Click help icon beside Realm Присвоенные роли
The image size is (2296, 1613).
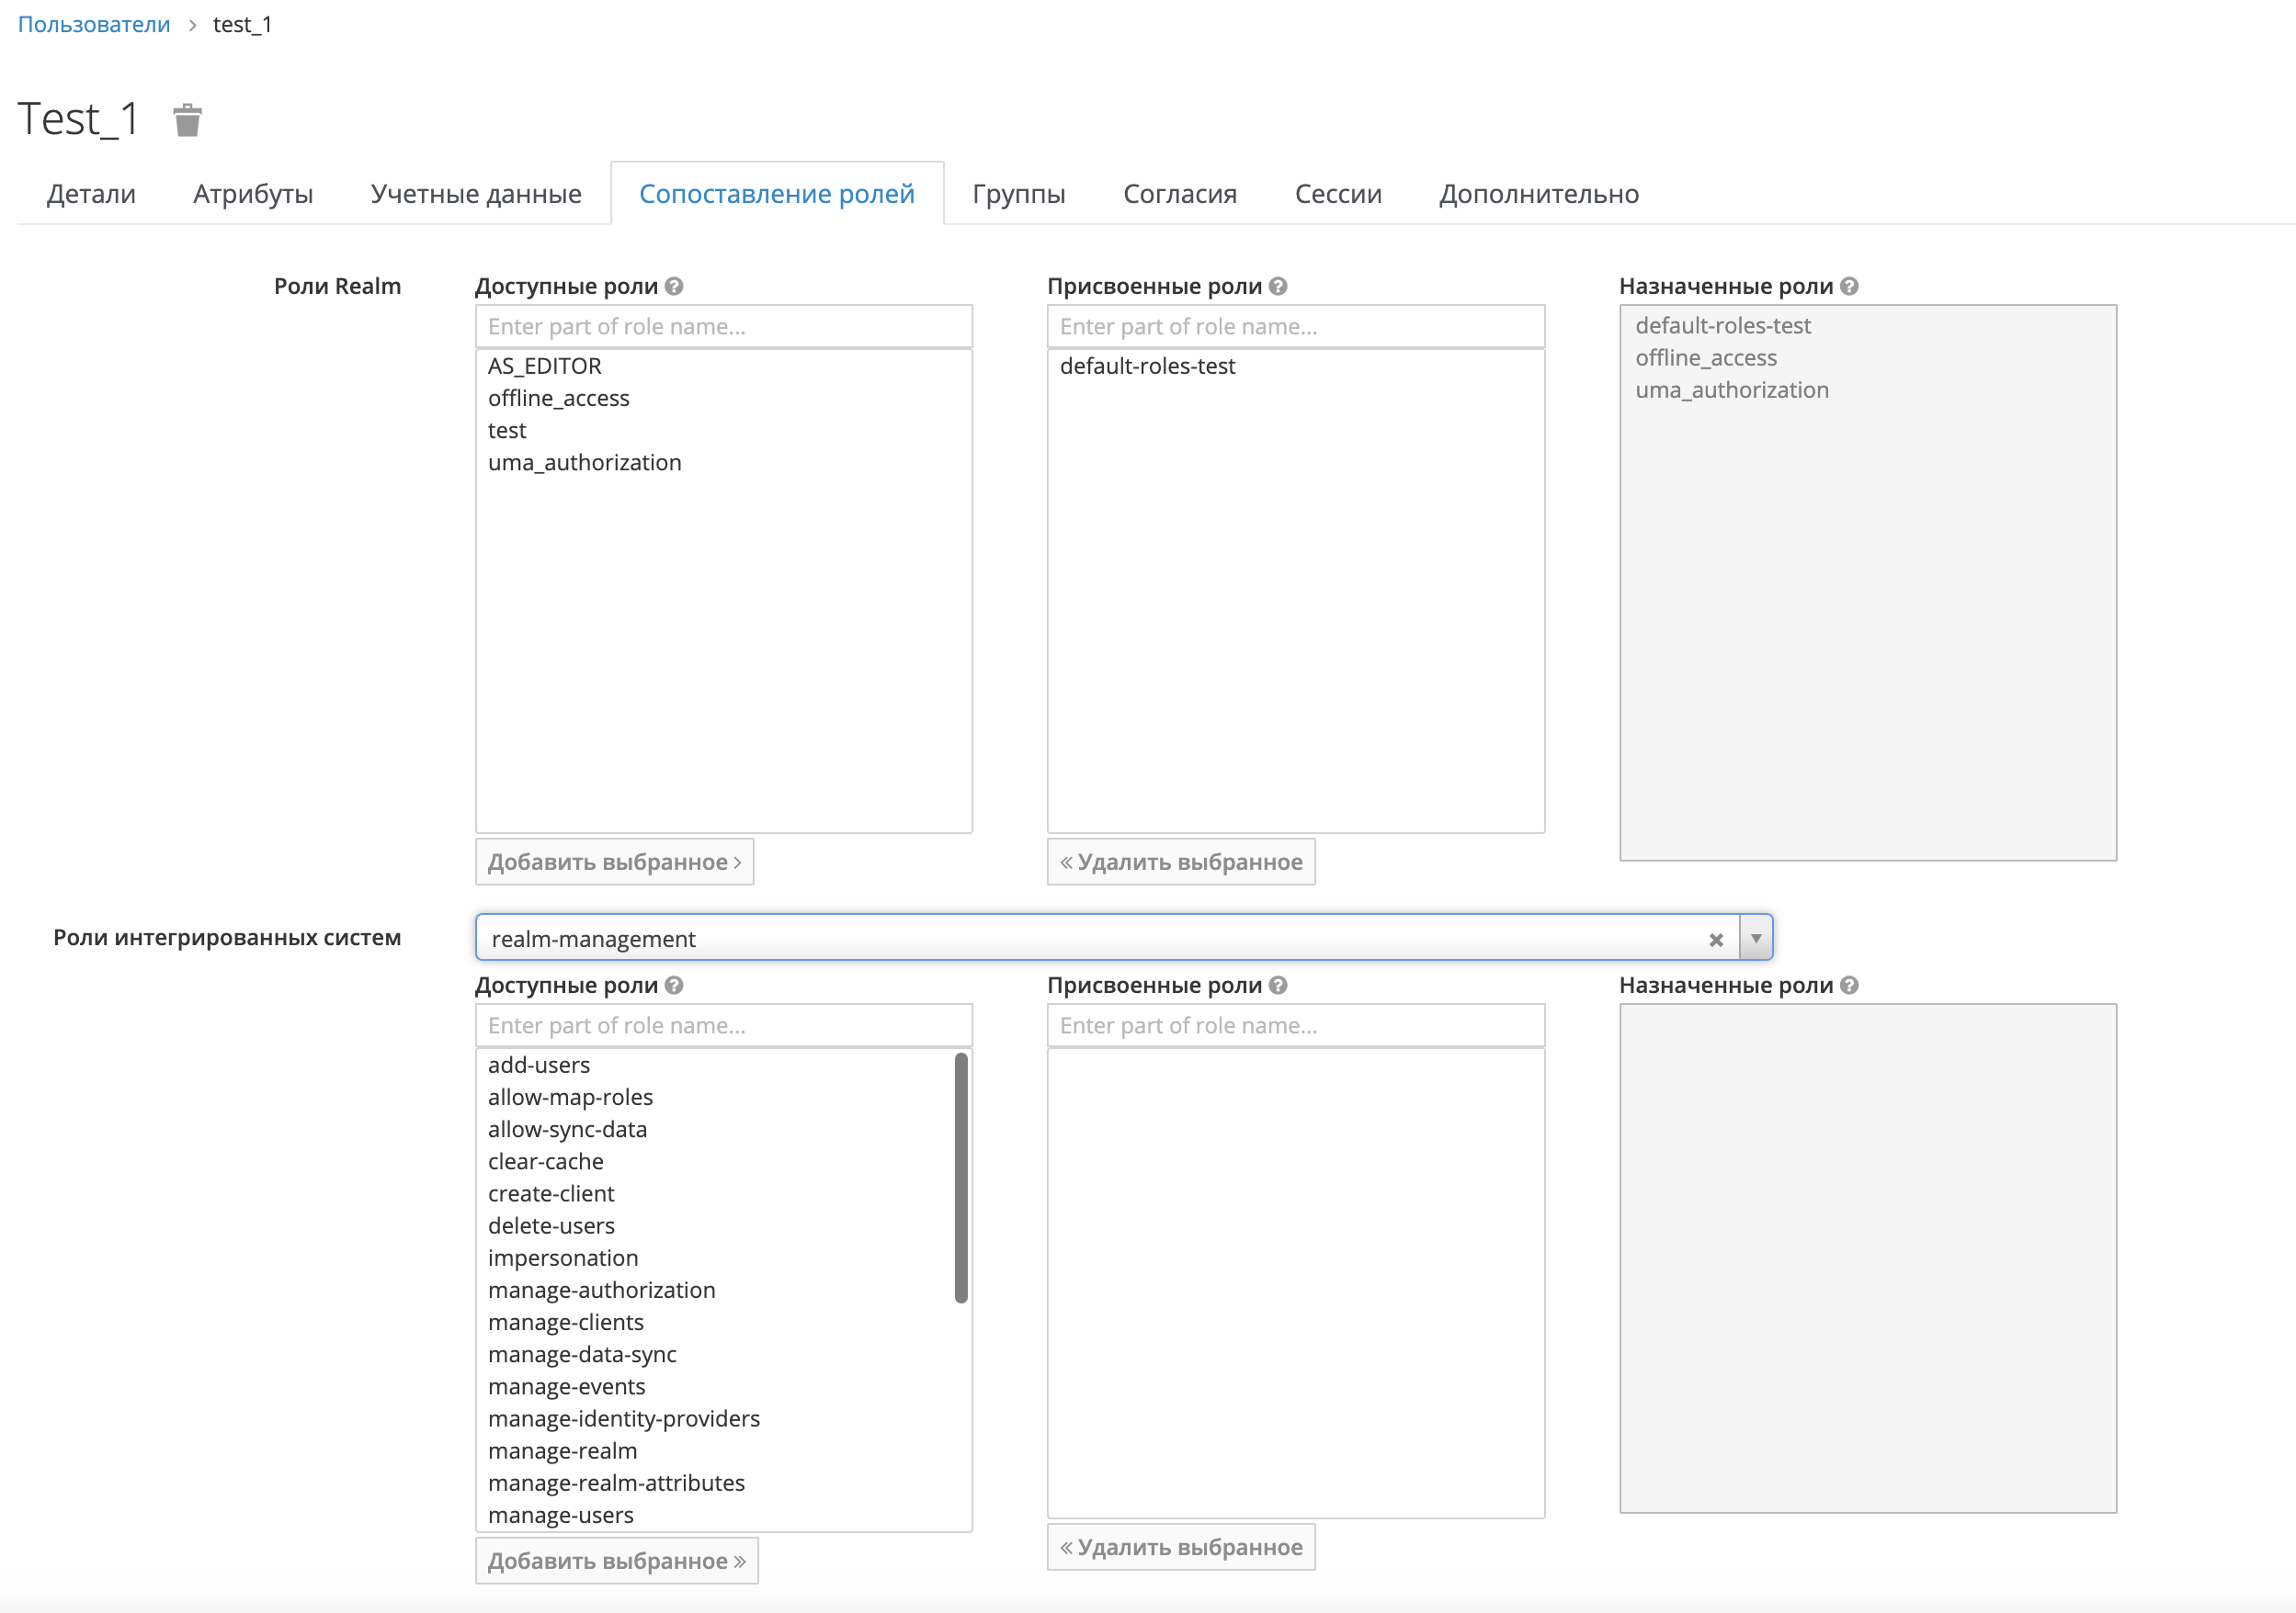click(x=1278, y=286)
